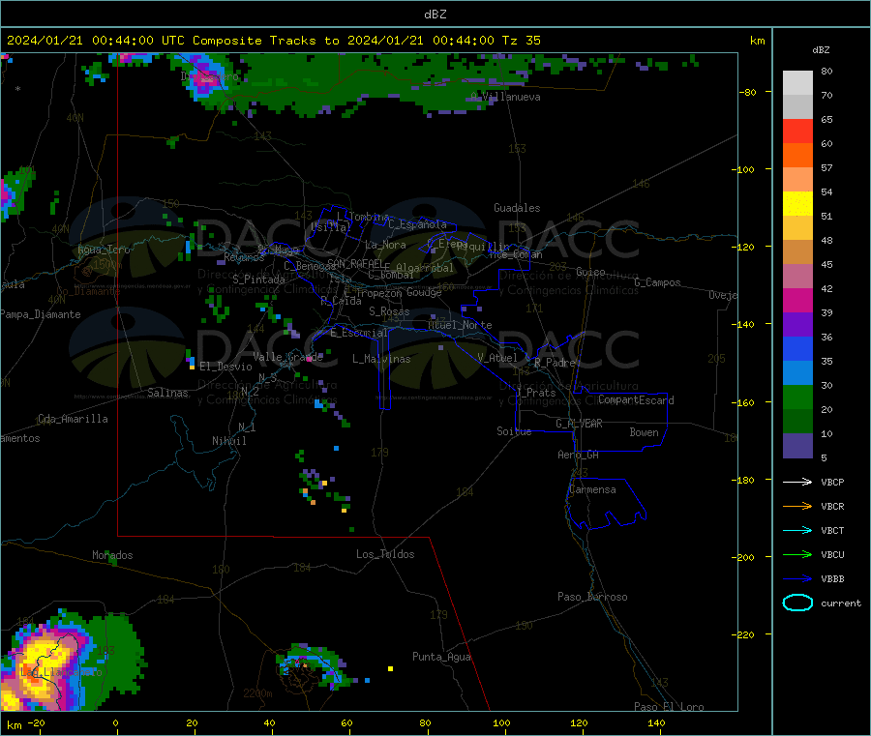Screen dimensions: 871x736
Task: Click the green VBCU arrow in the legend
Action: click(797, 554)
